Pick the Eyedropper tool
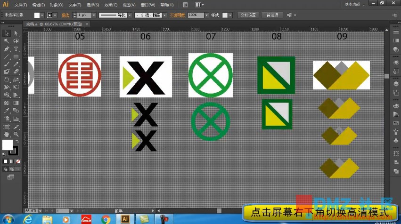The height and width of the screenshot is (224, 401). (7, 111)
